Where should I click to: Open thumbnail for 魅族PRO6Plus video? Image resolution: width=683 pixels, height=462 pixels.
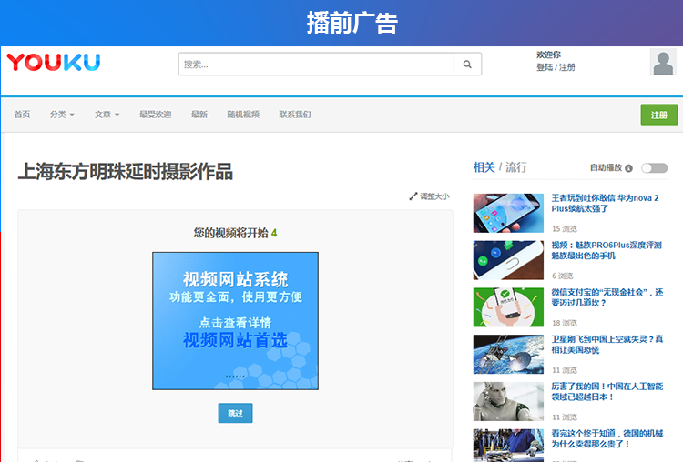(x=508, y=260)
